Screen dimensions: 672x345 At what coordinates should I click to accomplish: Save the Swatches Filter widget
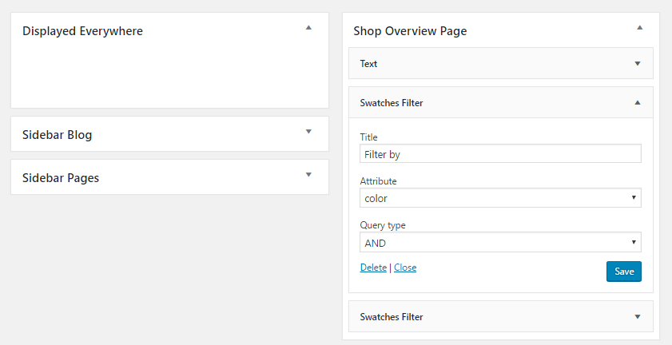pyautogui.click(x=623, y=272)
